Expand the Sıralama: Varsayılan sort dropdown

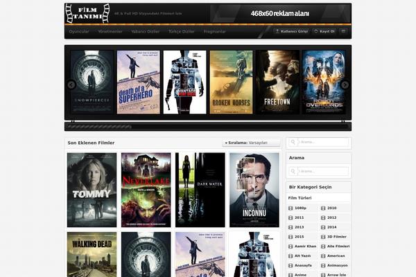(x=251, y=143)
